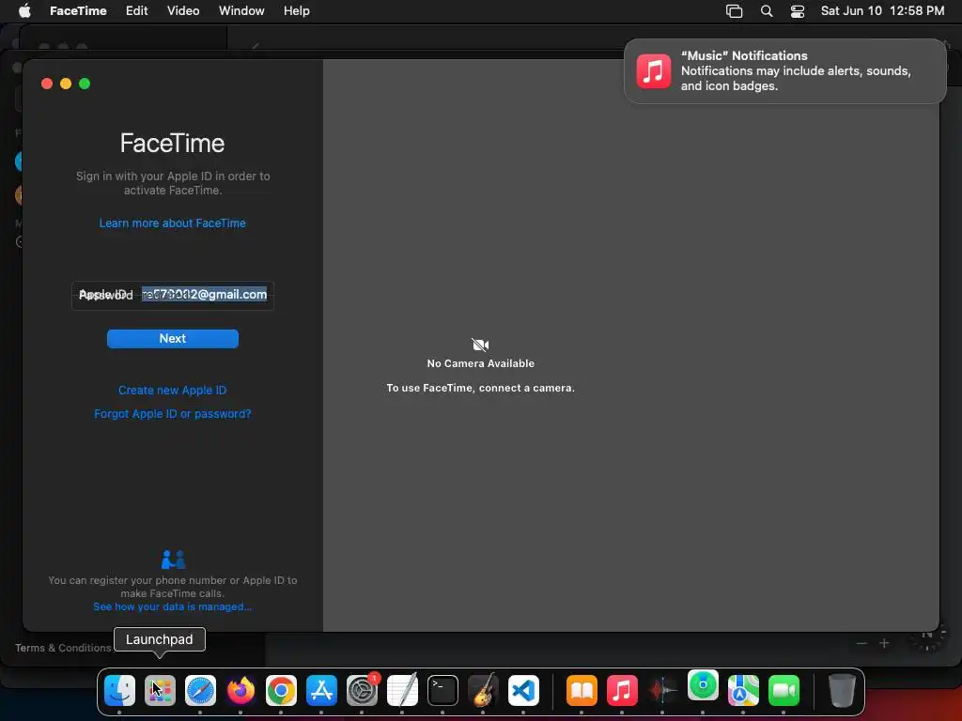
Task: Open Visual Studio Code dock icon
Action: click(523, 690)
